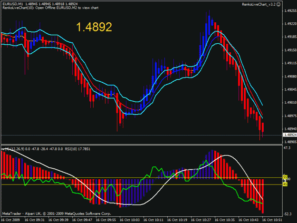
Task: Click the indicator (12,26,9) parameters label
Action: (17, 149)
